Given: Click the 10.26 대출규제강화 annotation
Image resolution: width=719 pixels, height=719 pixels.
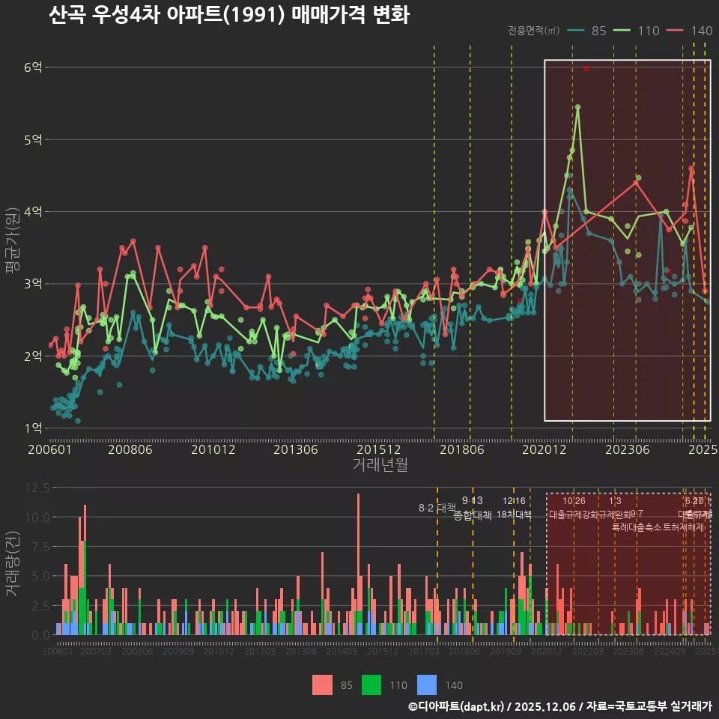Looking at the screenshot, I should coord(574,508).
